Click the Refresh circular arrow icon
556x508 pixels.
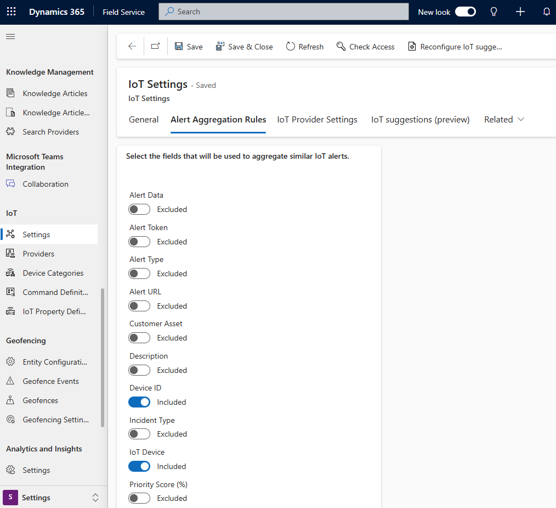tap(291, 46)
